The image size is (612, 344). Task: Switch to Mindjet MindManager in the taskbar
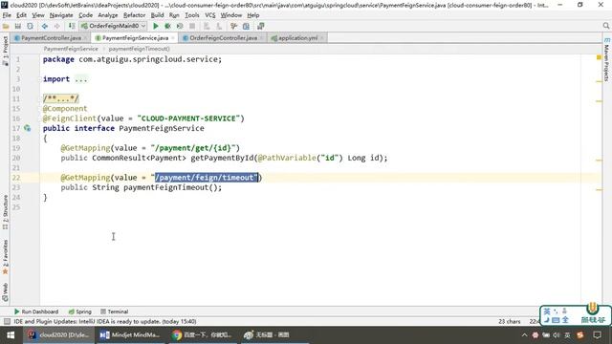pos(130,335)
